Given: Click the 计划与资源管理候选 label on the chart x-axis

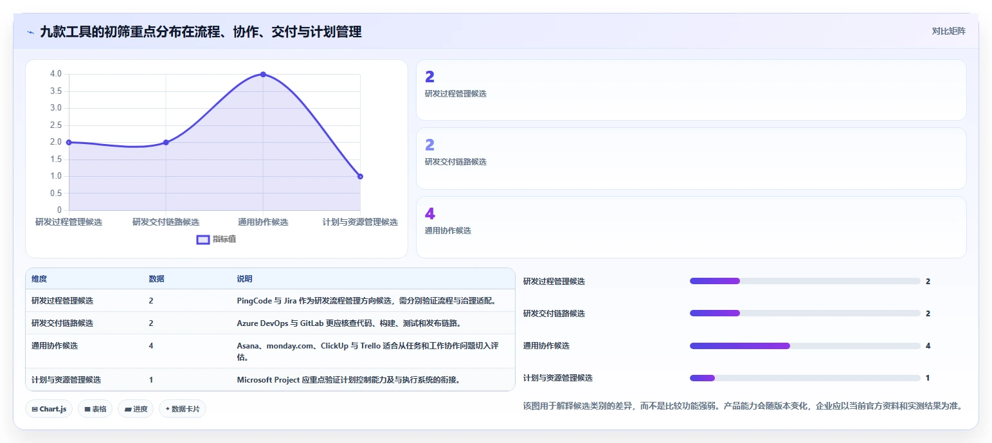Looking at the screenshot, I should point(360,222).
